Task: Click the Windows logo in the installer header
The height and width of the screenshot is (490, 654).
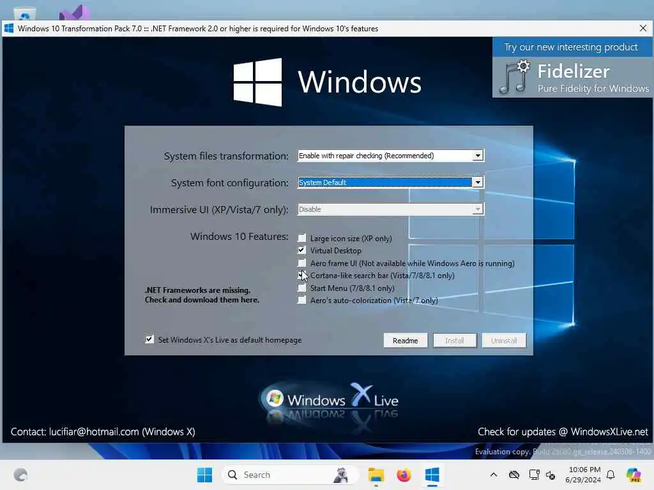Action: pos(257,82)
